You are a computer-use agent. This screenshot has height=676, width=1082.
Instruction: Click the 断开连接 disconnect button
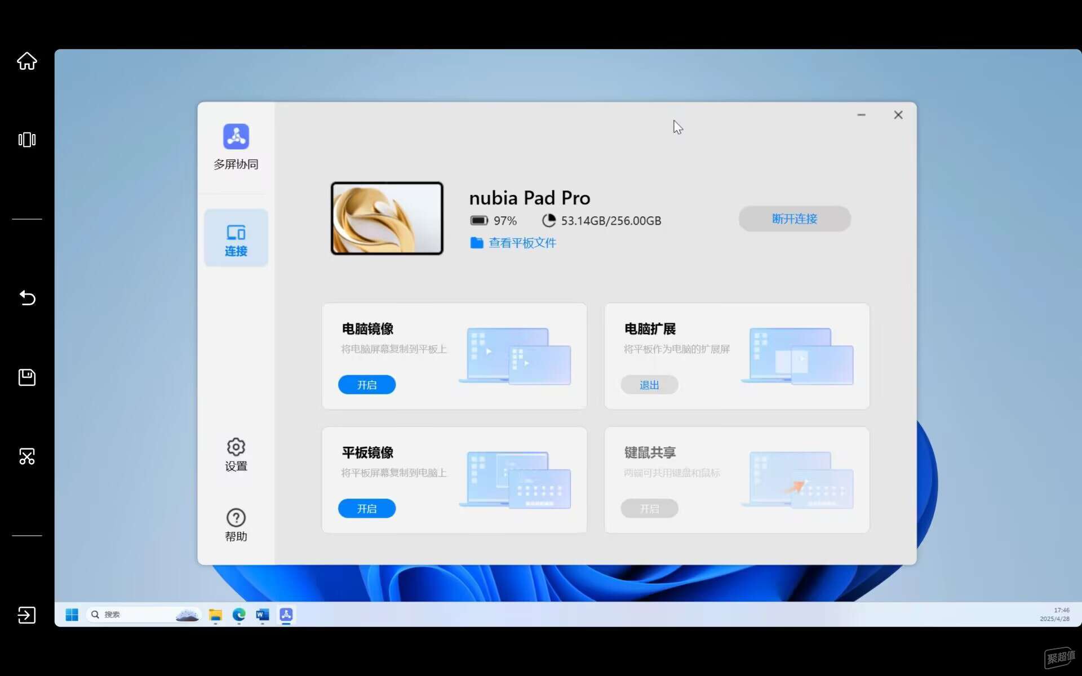point(794,219)
